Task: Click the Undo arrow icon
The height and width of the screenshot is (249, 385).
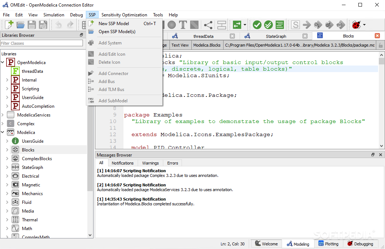Action: (x=59, y=25)
